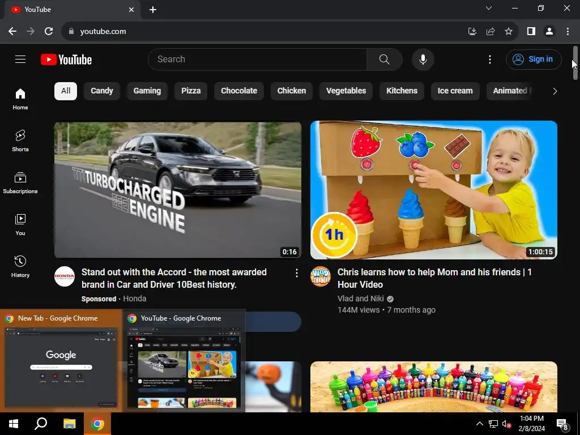Toggle mute via the speaker tray icon
This screenshot has width=580, height=435.
click(506, 424)
